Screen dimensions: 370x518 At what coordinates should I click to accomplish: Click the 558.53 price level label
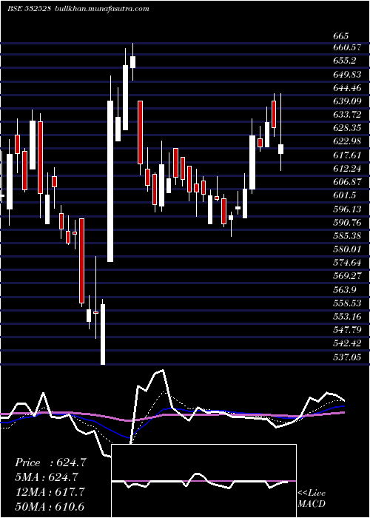(x=347, y=303)
